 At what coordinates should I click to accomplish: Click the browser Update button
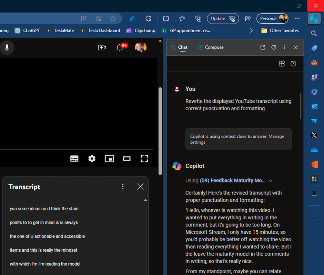(x=223, y=19)
